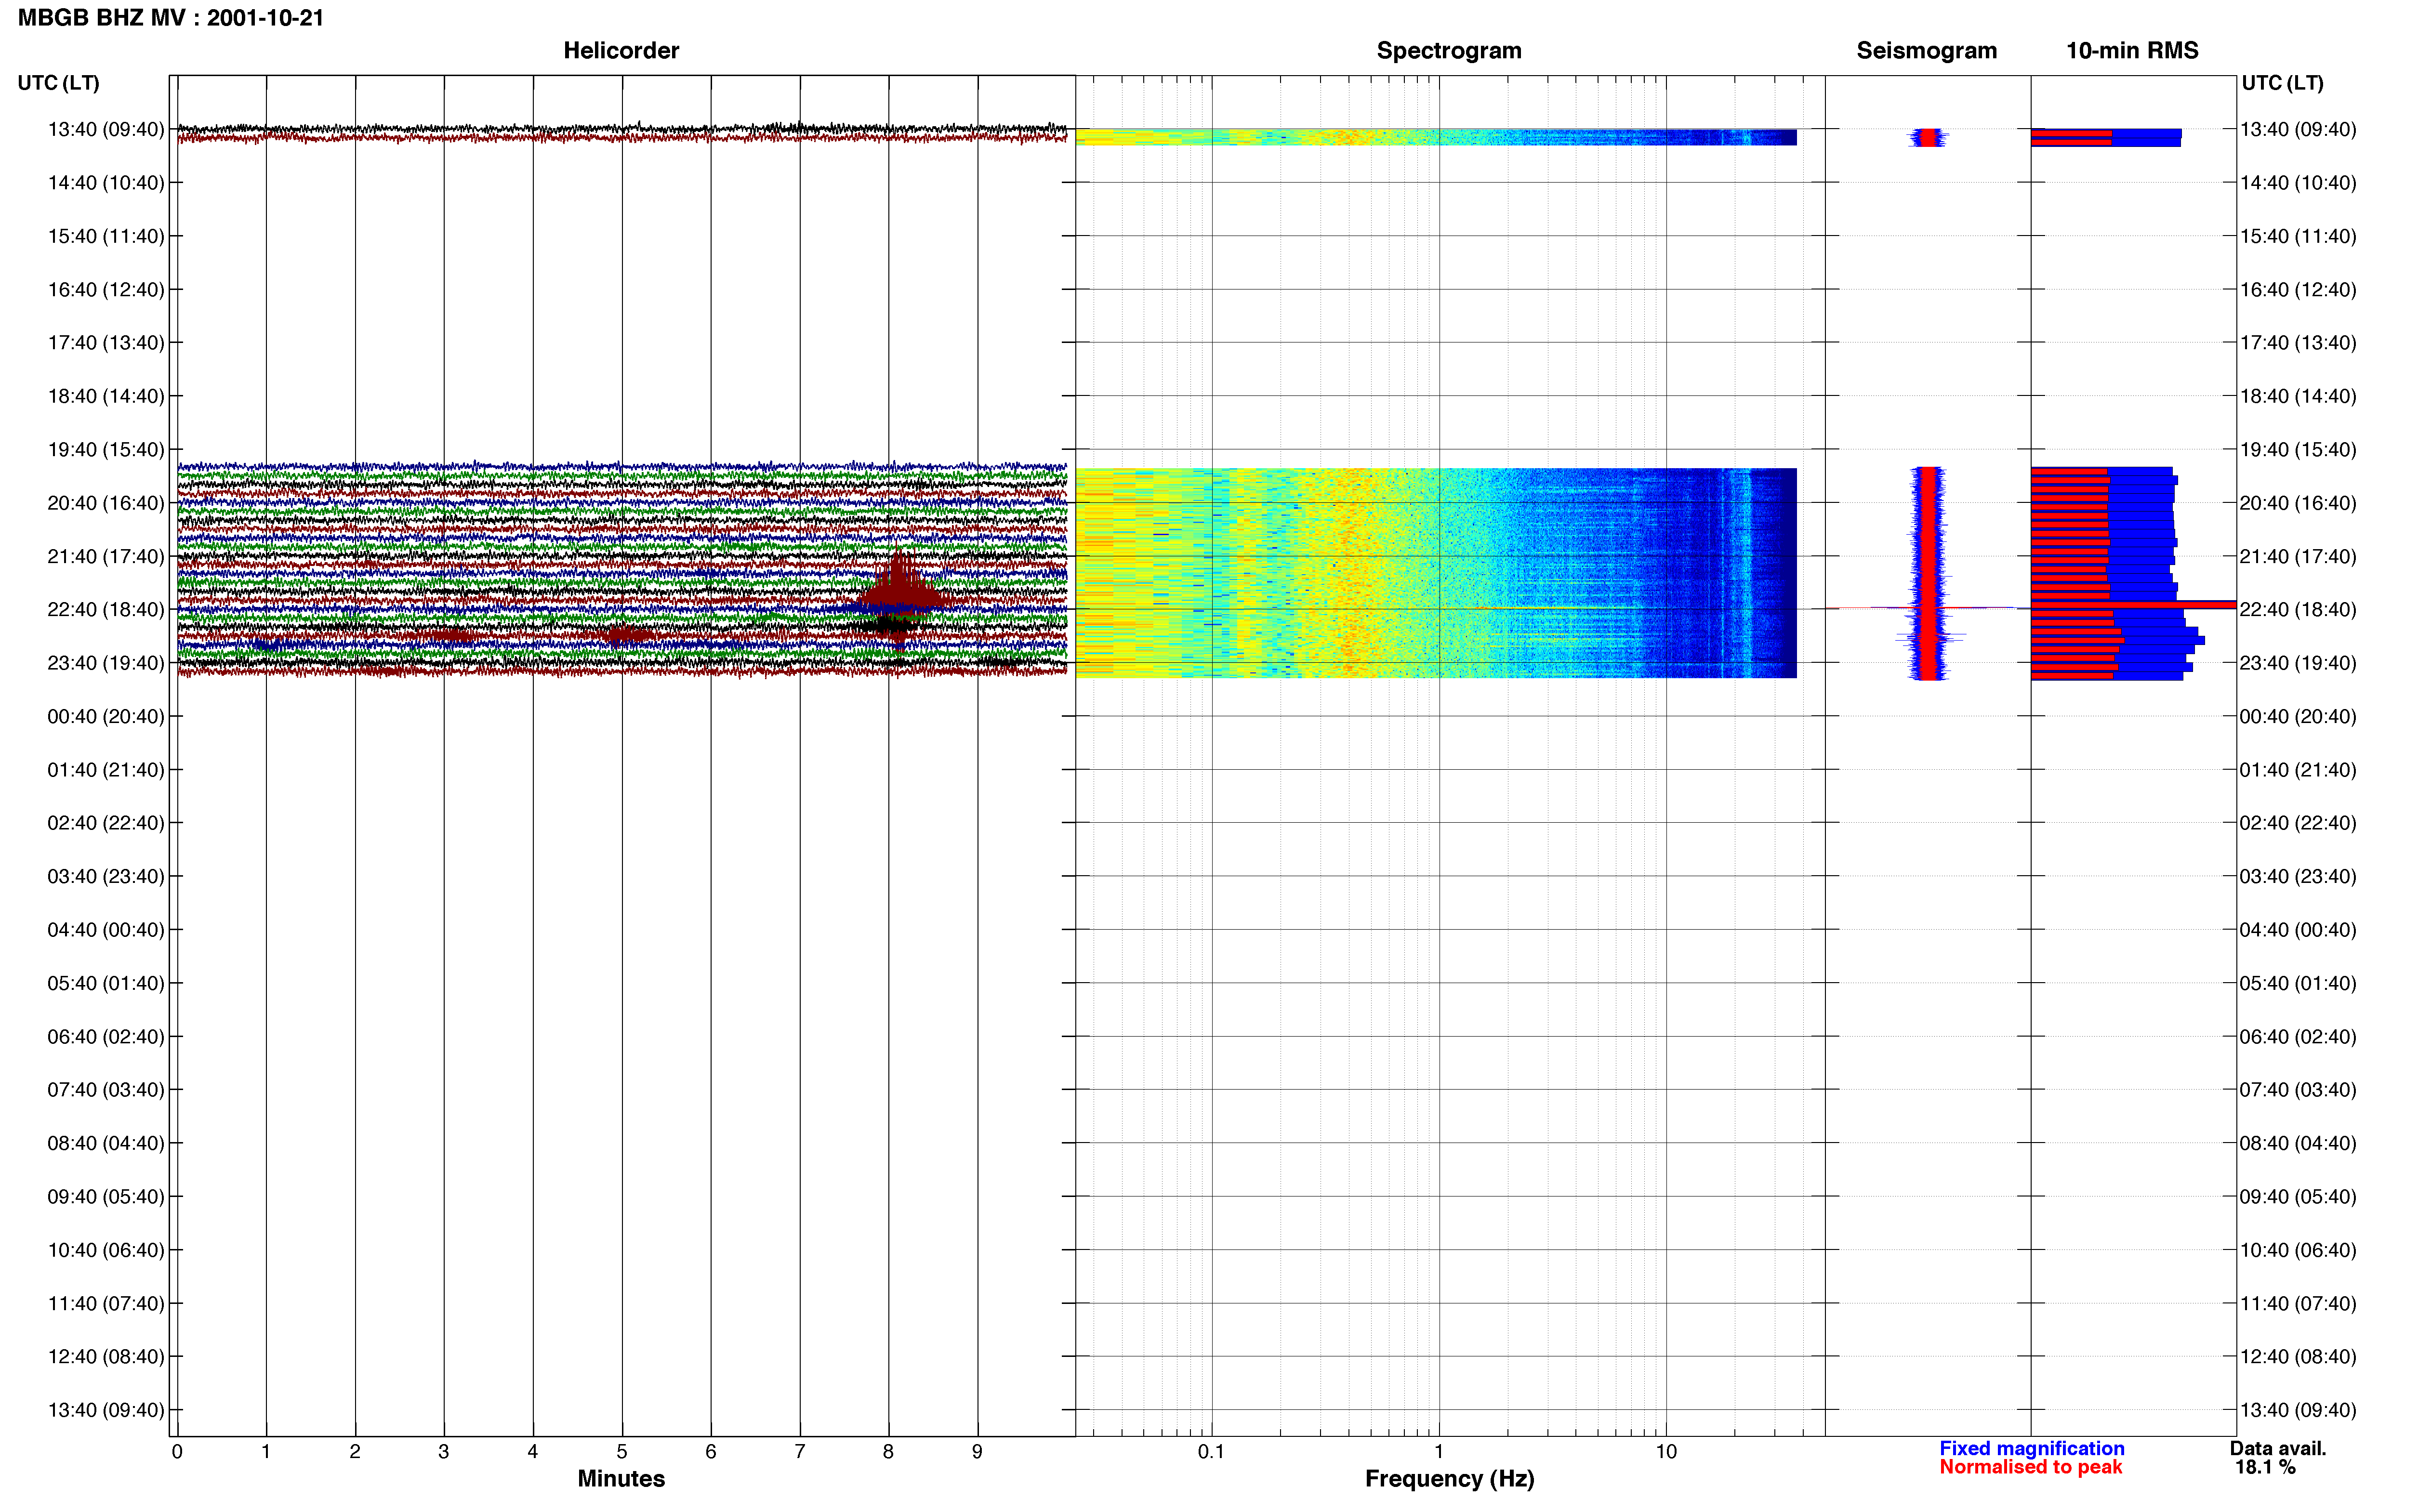This screenshot has width=2418, height=1512.
Task: Click the right '13:40 (09:40)' label at top
Action: 2298,129
